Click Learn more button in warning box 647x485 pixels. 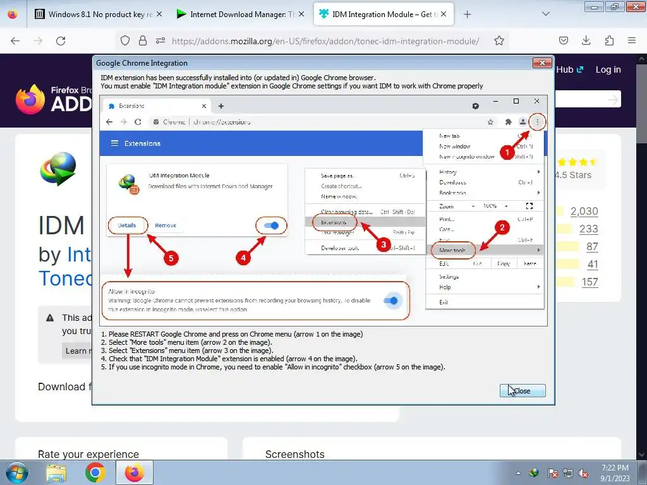(77, 351)
